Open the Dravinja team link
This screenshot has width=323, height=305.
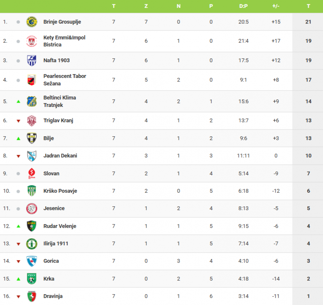(x=53, y=296)
